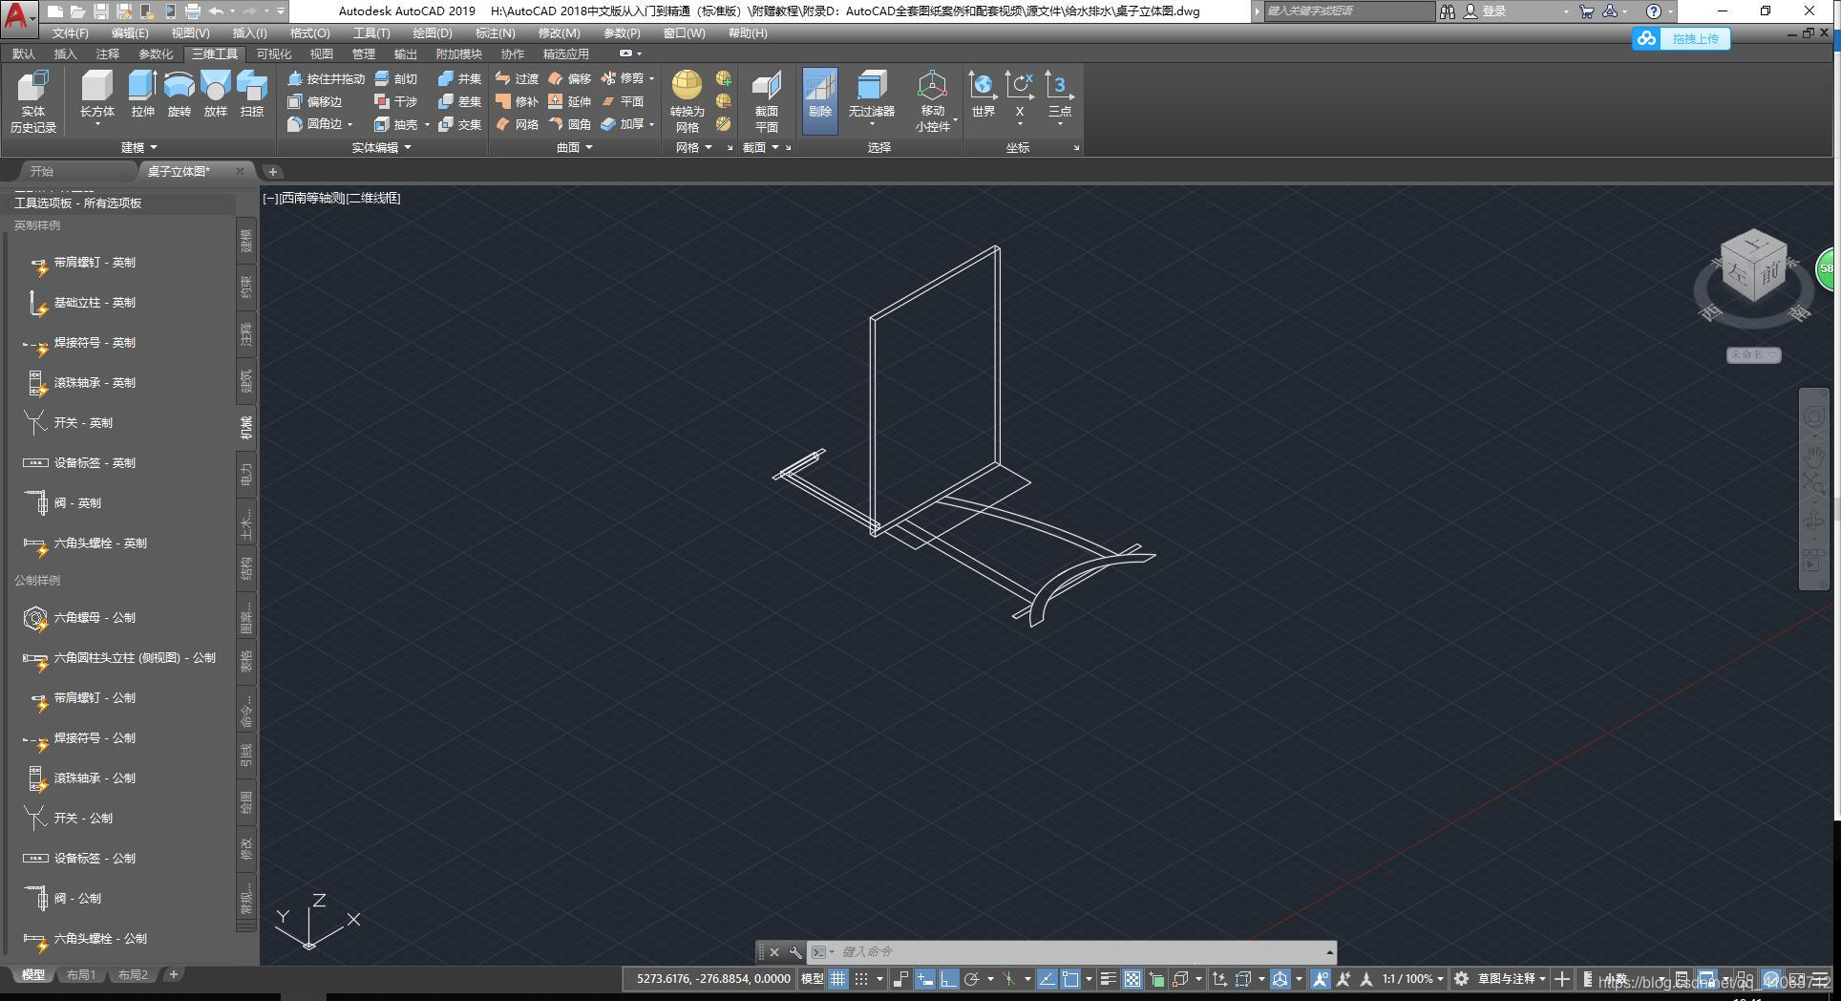Select the Offset Edge (偏移边) tool
Screen dimensions: 1841x1001
point(315,101)
